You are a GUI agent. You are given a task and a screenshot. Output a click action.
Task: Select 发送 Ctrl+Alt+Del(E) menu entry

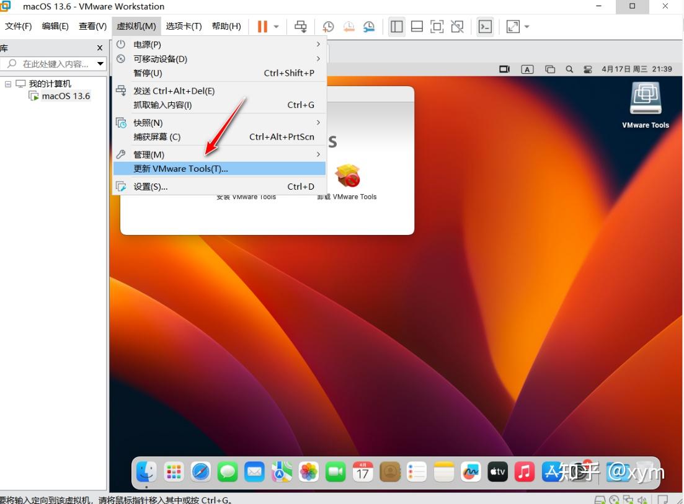click(220, 91)
